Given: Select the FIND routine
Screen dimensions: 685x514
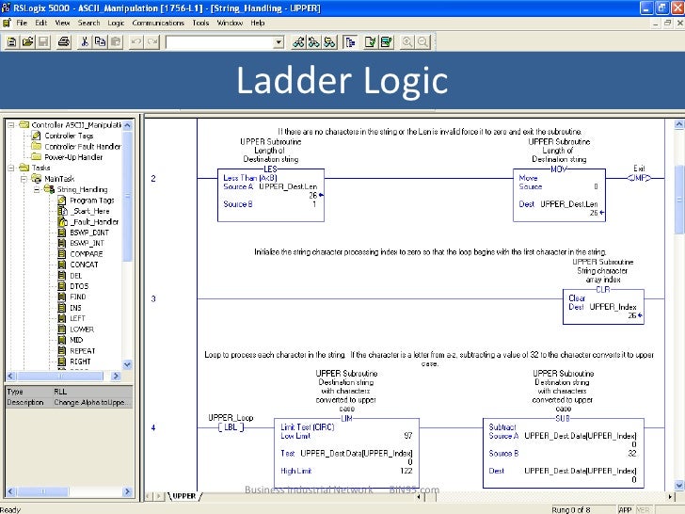Looking at the screenshot, I should click(78, 297).
